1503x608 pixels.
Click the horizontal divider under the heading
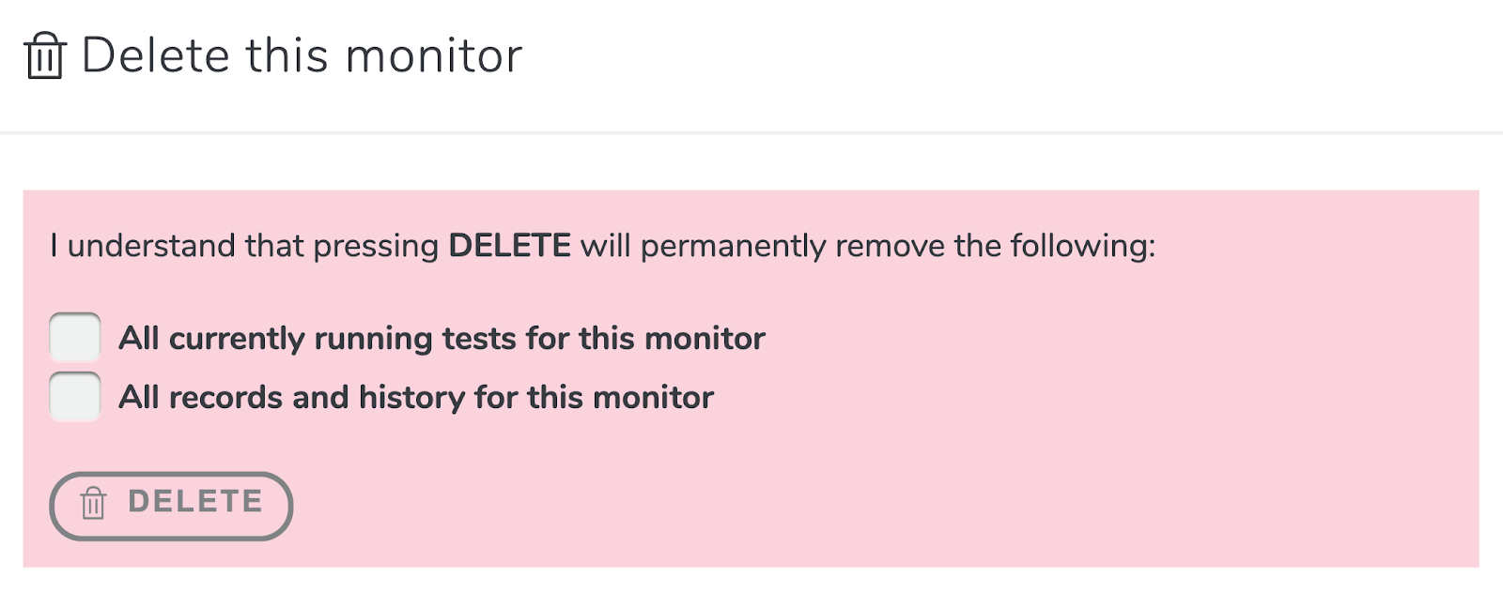[x=751, y=132]
